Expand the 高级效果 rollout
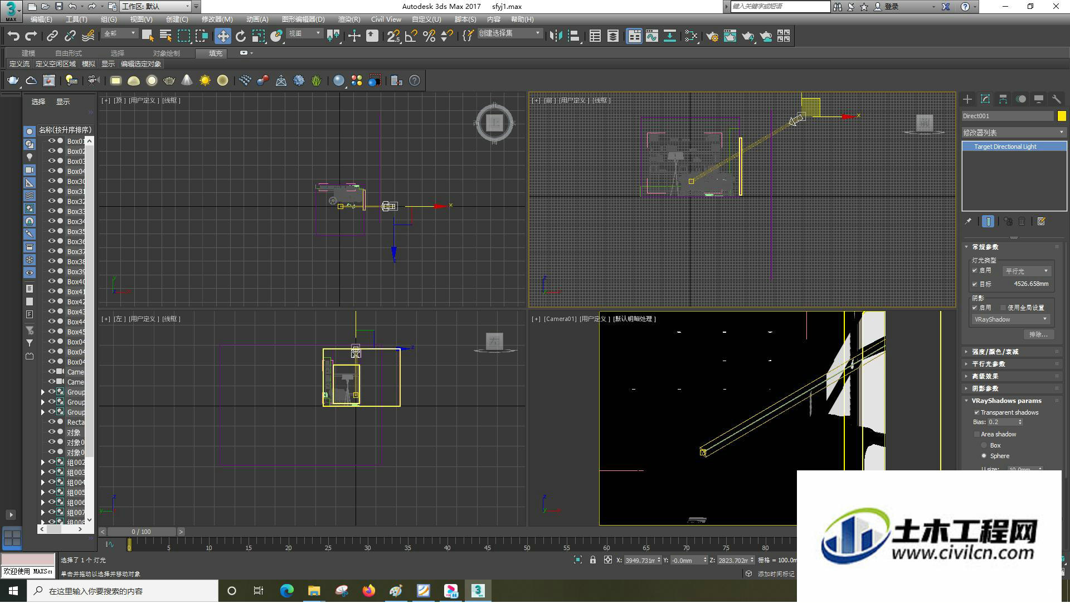Screen dimensions: 1070x603 tap(985, 377)
